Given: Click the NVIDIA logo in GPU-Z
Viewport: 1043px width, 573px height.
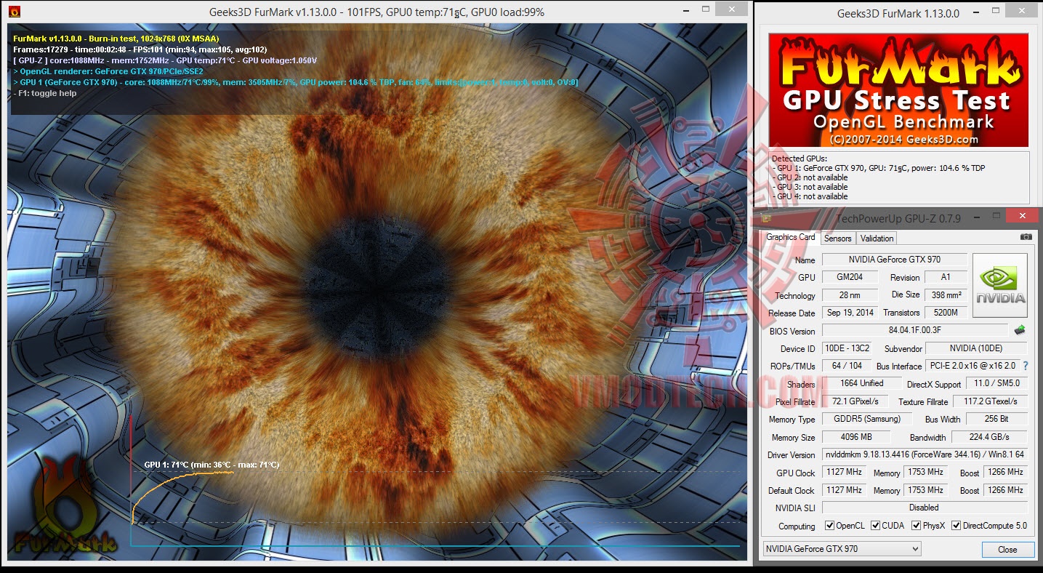Looking at the screenshot, I should pyautogui.click(x=1000, y=285).
